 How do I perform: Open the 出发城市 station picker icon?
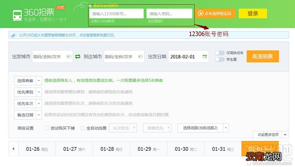[69, 56]
